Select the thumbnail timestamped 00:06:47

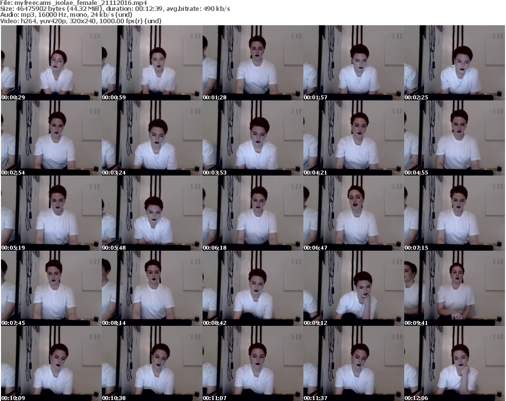[x=354, y=214]
